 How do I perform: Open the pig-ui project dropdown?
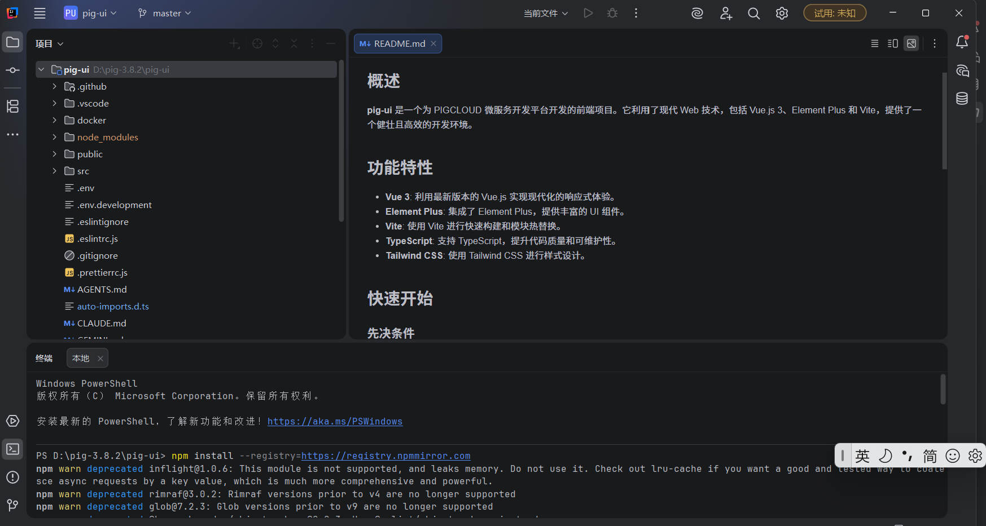[90, 13]
